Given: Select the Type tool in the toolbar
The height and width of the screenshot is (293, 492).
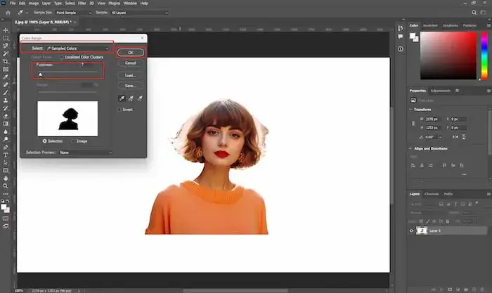Looking at the screenshot, I should point(5,155).
